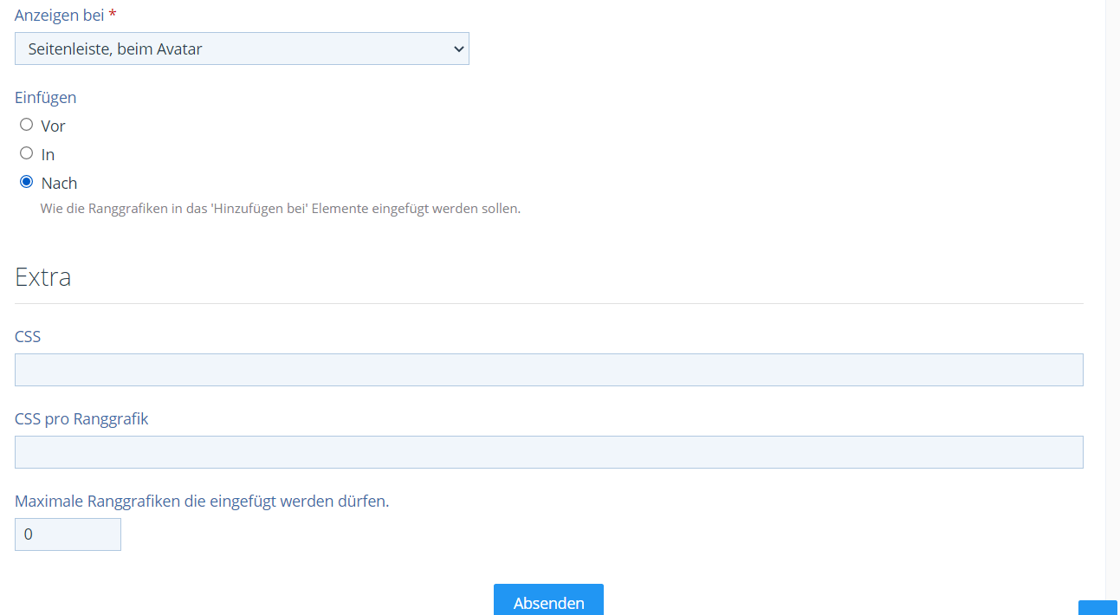Focus the 'CSS pro Ranggrafik' input field
This screenshot has height=615, width=1120.
click(x=548, y=452)
